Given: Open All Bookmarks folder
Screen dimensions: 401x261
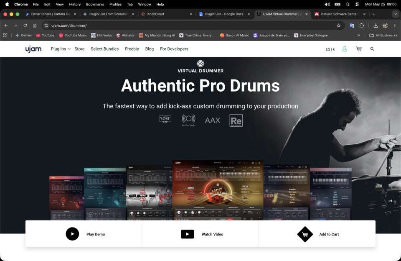Looking at the screenshot, I should [383, 36].
